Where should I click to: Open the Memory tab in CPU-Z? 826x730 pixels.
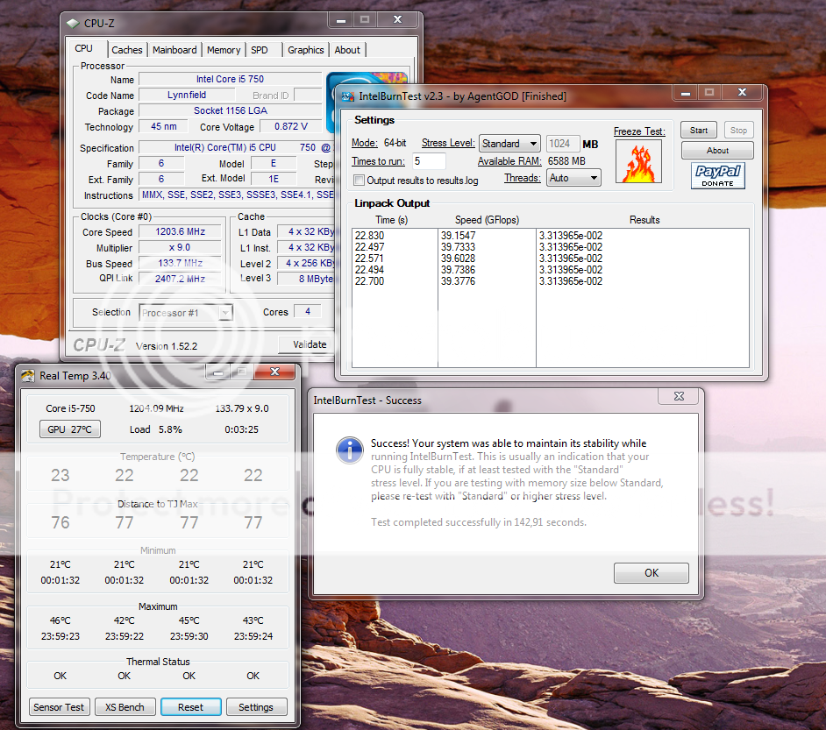click(x=224, y=50)
